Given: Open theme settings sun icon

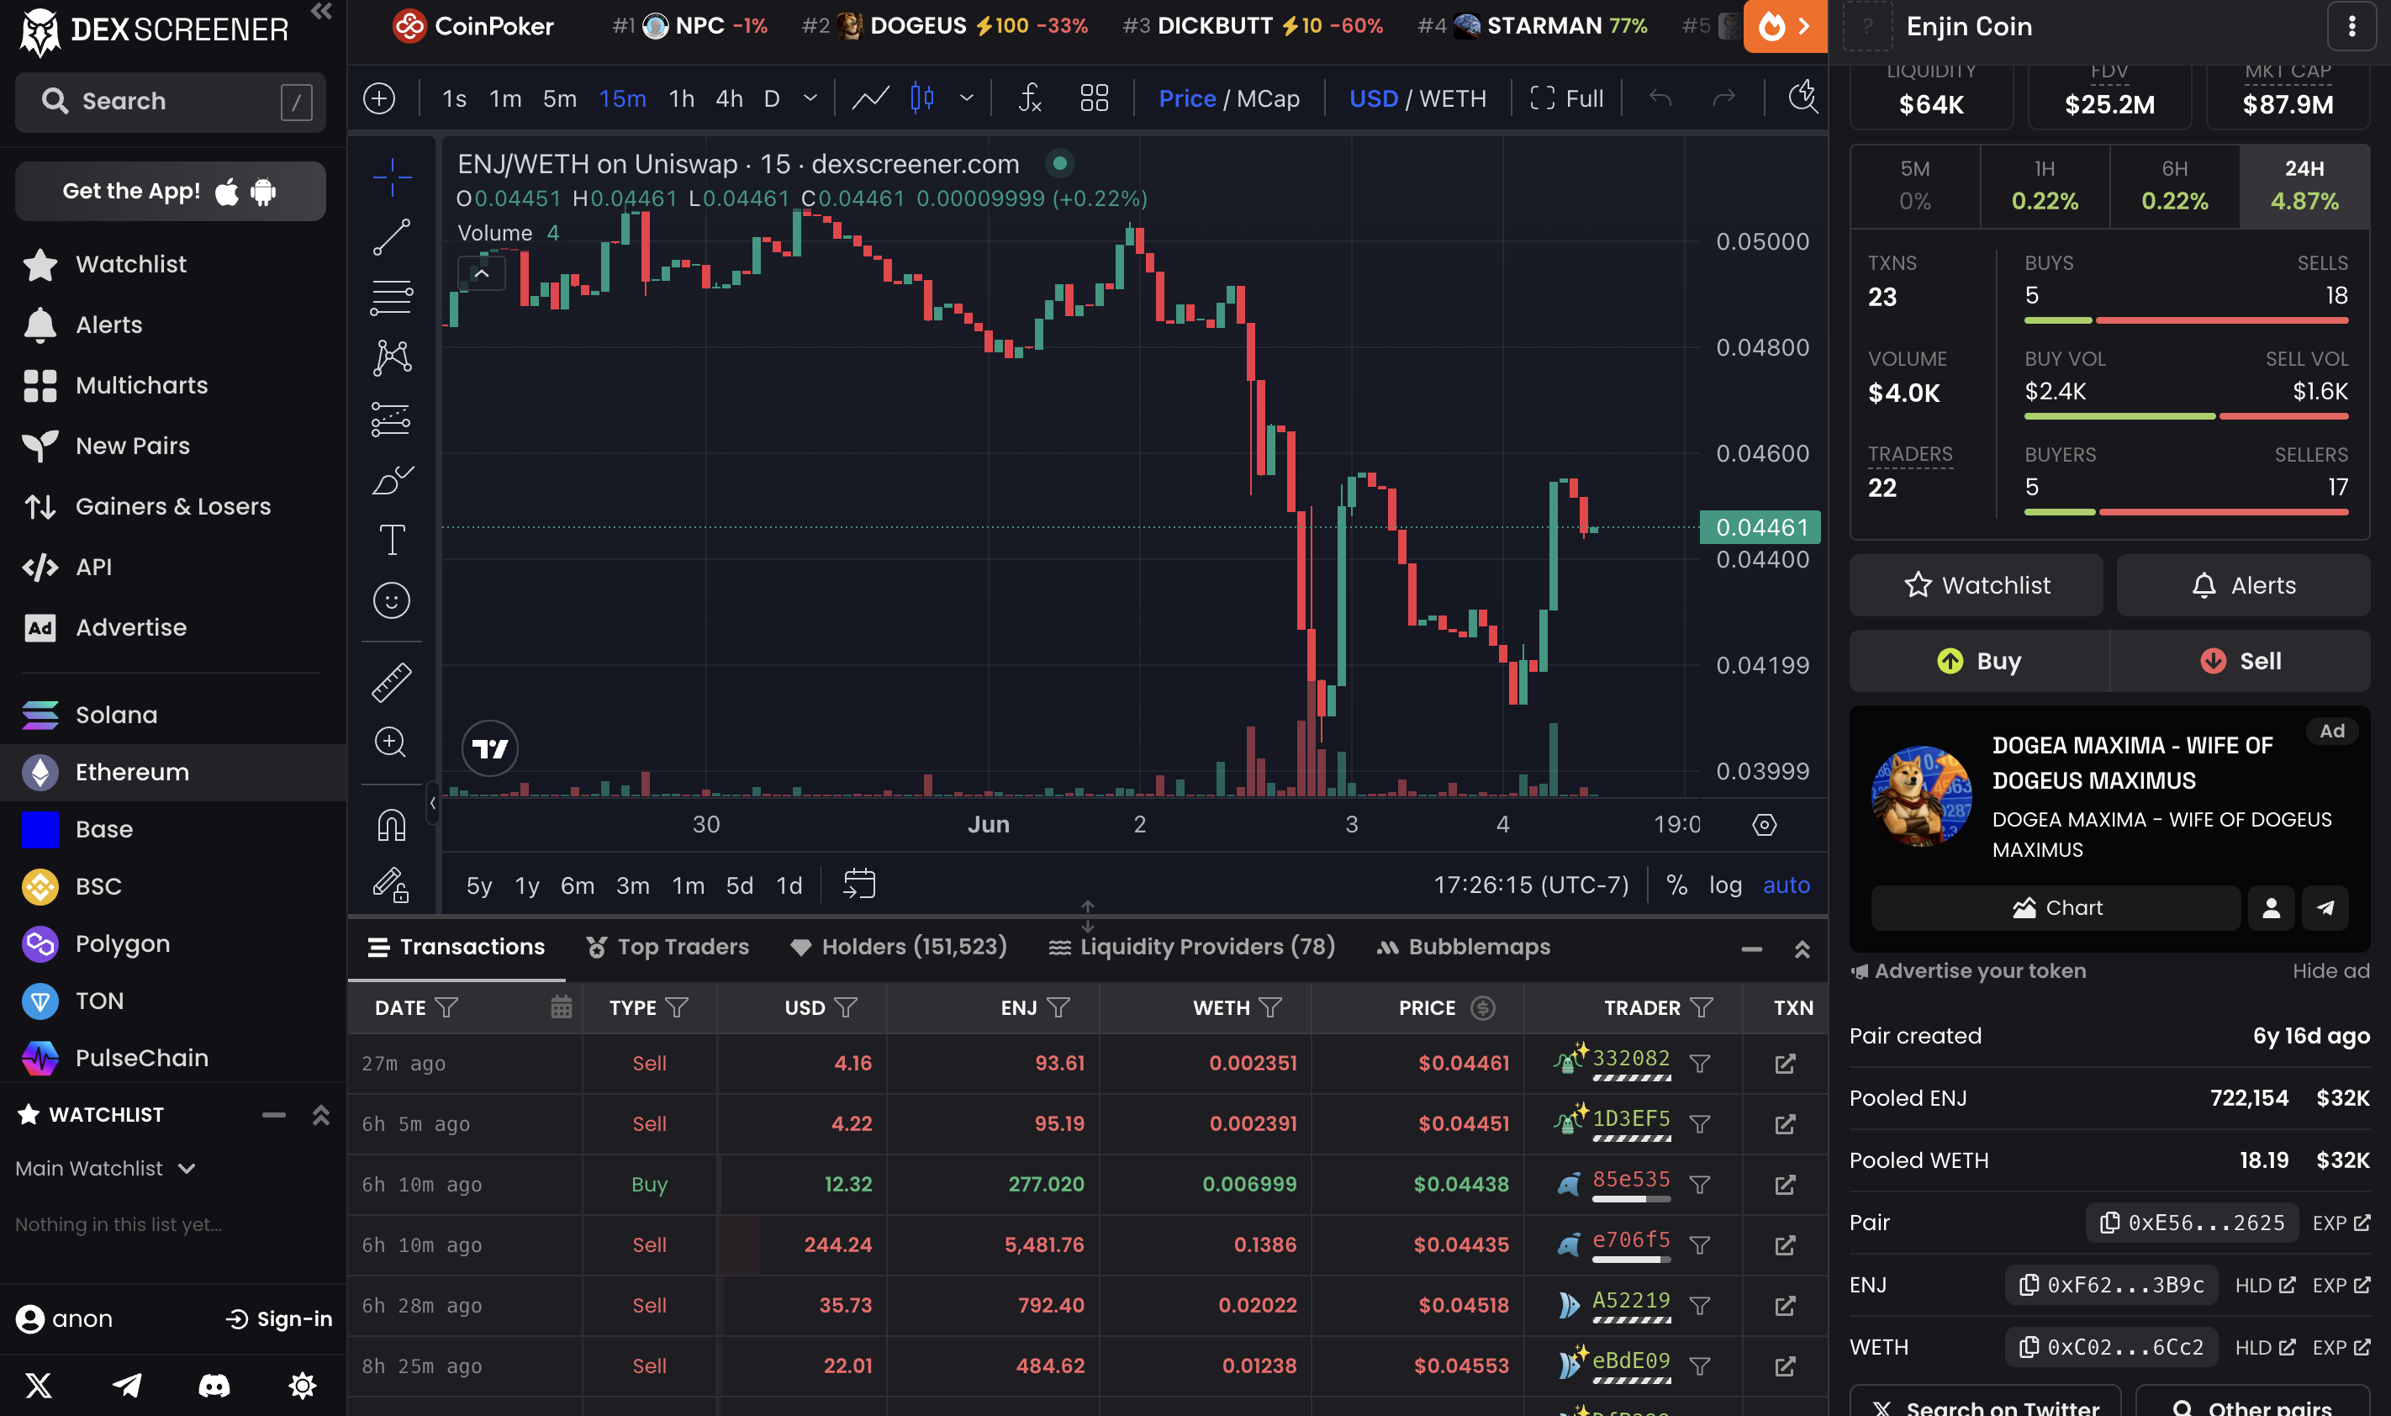Looking at the screenshot, I should pos(303,1385).
